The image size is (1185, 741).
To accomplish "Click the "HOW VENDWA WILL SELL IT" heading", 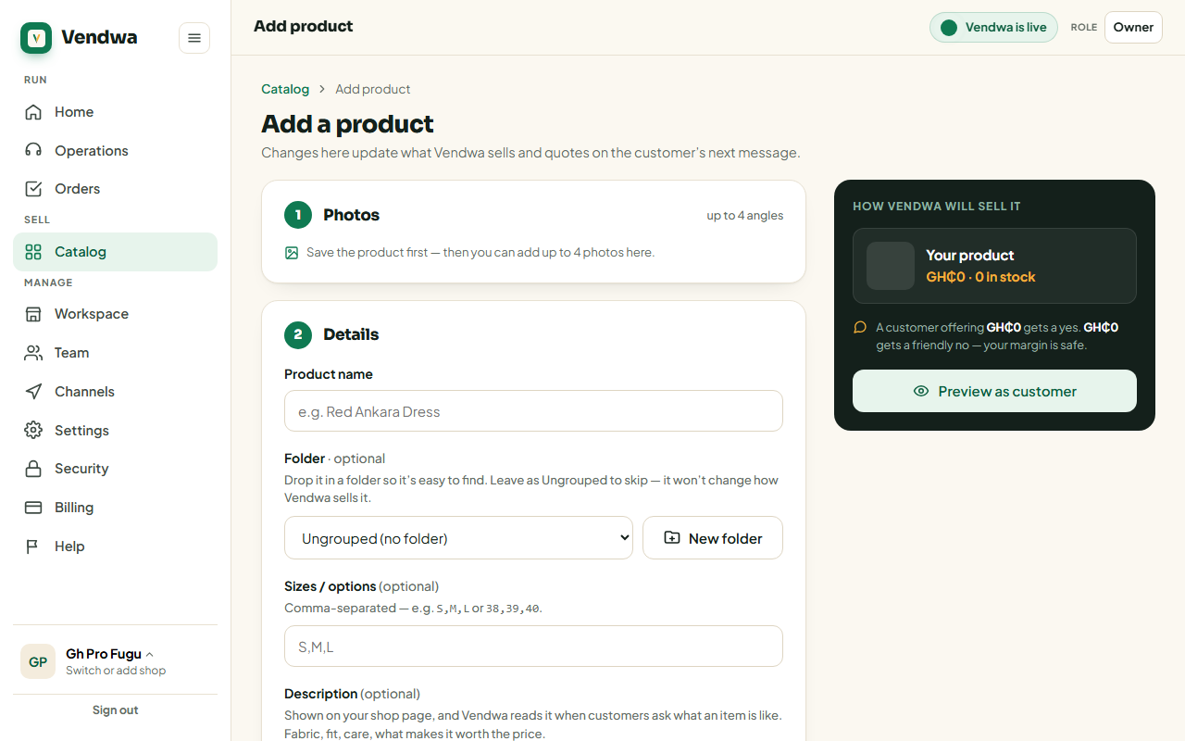I will (937, 207).
